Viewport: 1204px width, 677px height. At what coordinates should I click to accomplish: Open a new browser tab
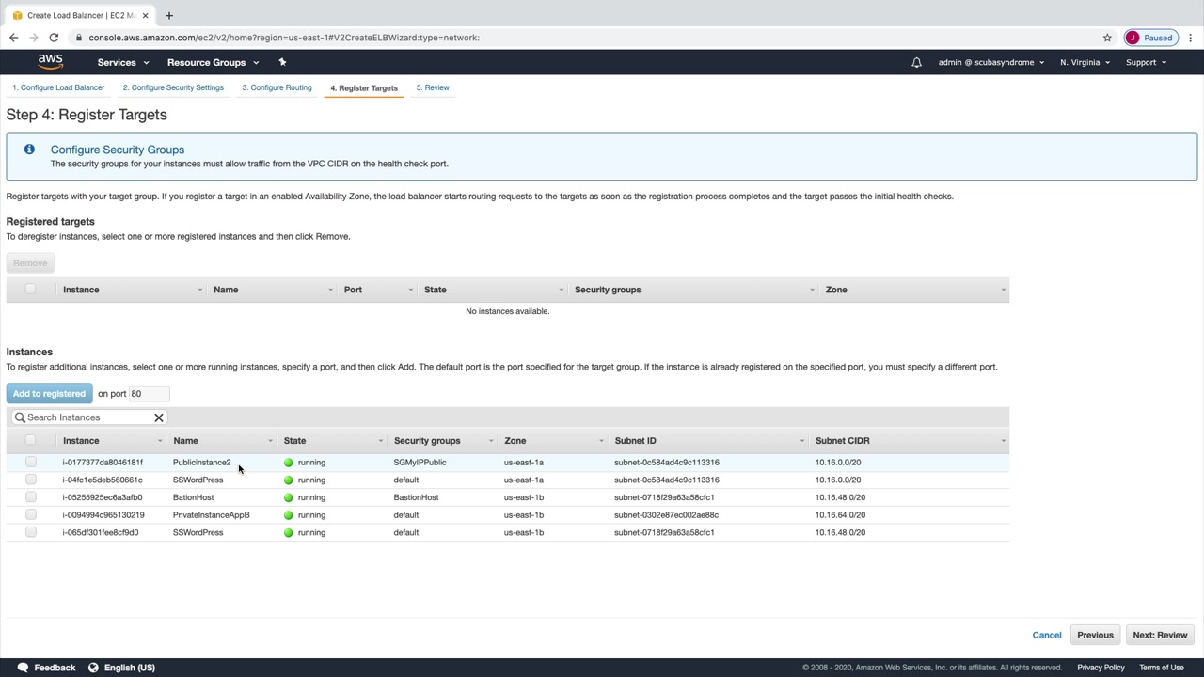(169, 15)
